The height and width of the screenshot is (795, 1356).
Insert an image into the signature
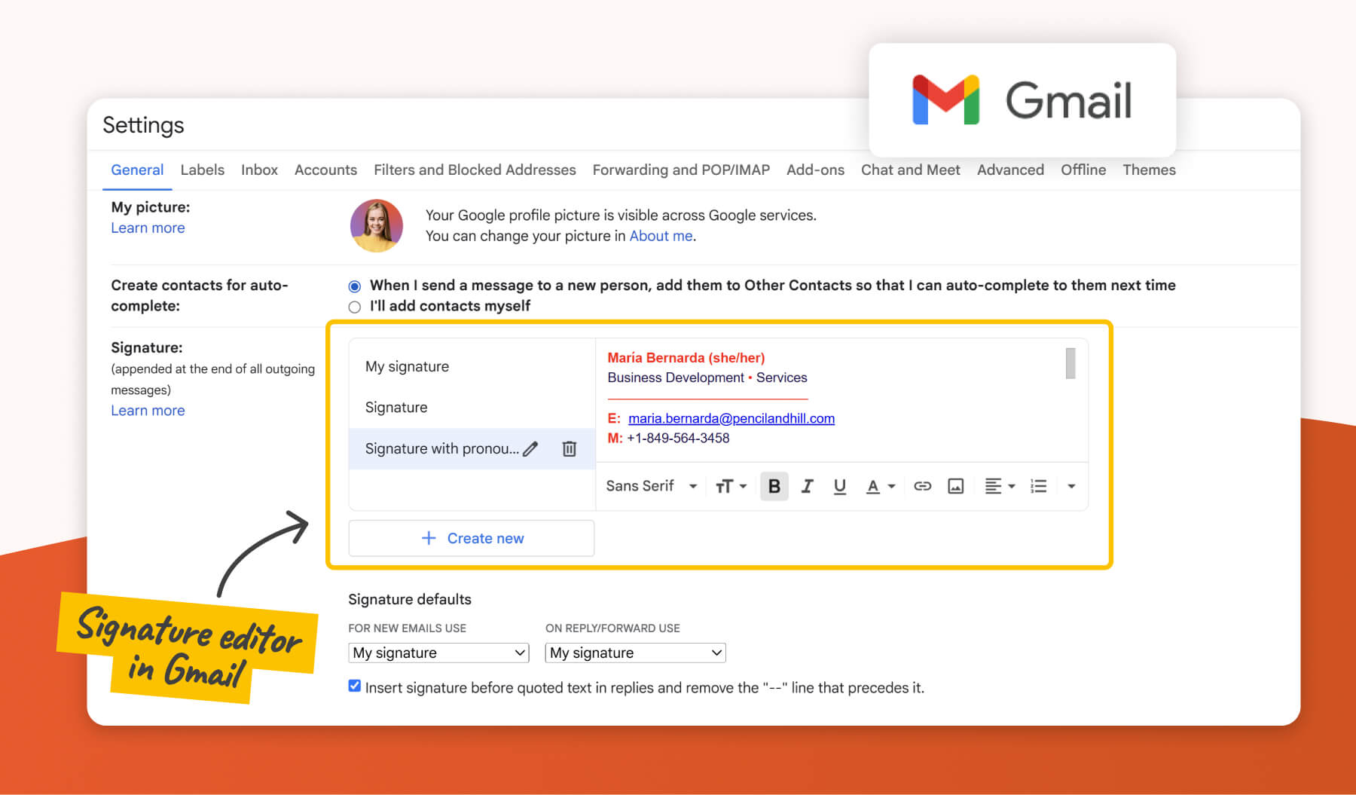(955, 486)
